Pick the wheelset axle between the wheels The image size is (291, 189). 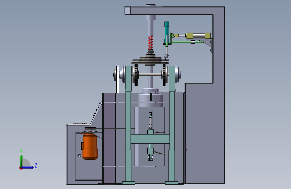point(150,75)
